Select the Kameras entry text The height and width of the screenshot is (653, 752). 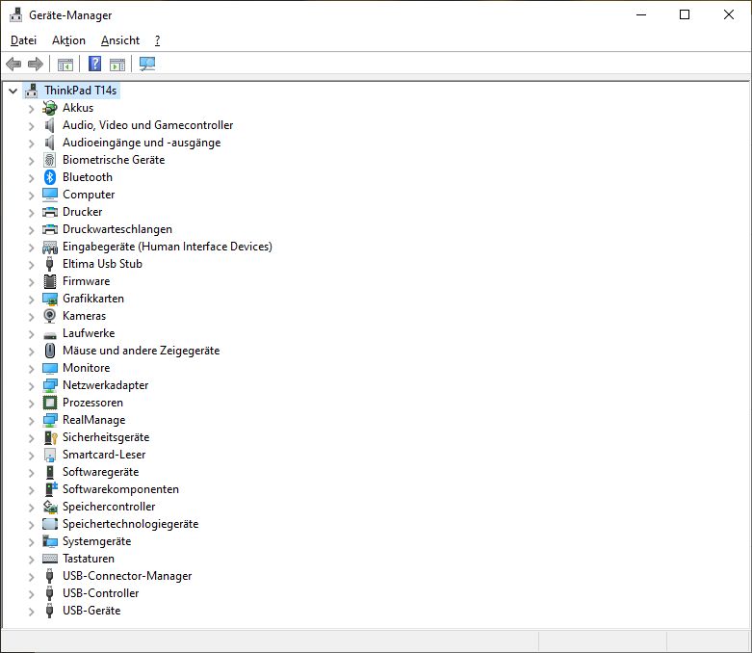pyautogui.click(x=84, y=316)
